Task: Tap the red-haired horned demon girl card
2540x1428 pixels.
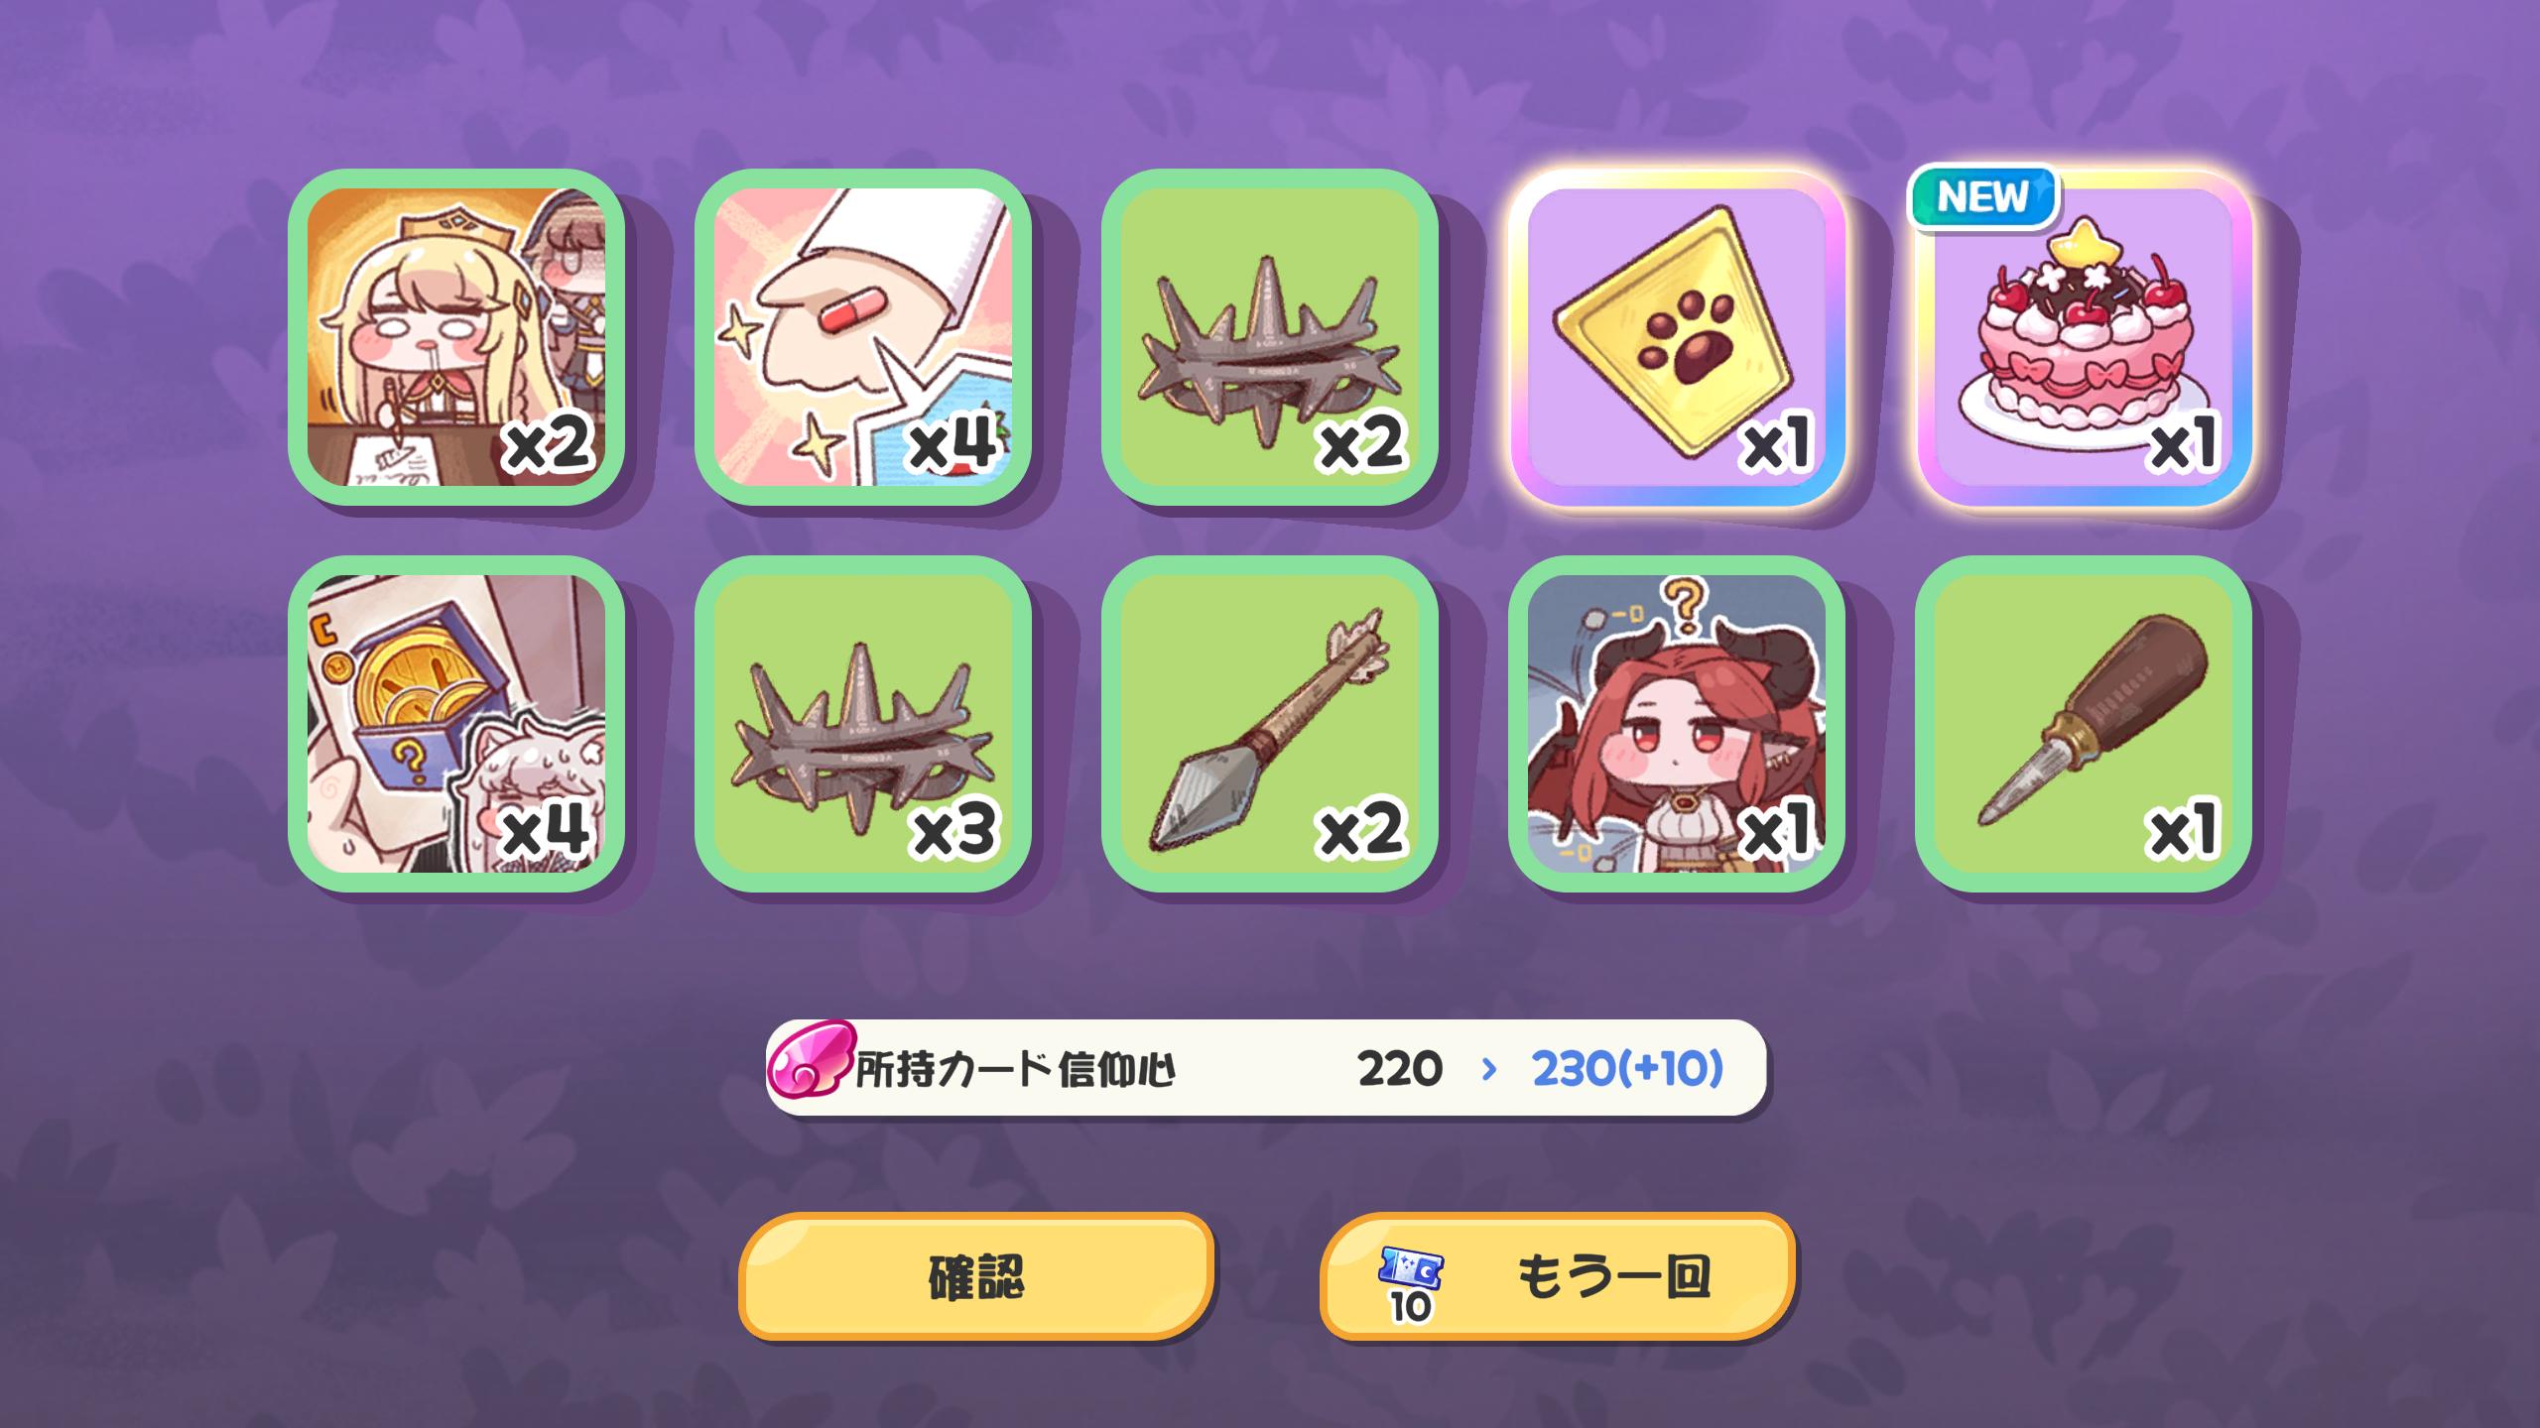Action: [x=1677, y=724]
